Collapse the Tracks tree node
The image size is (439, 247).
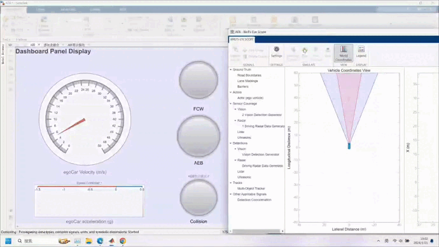point(231,183)
